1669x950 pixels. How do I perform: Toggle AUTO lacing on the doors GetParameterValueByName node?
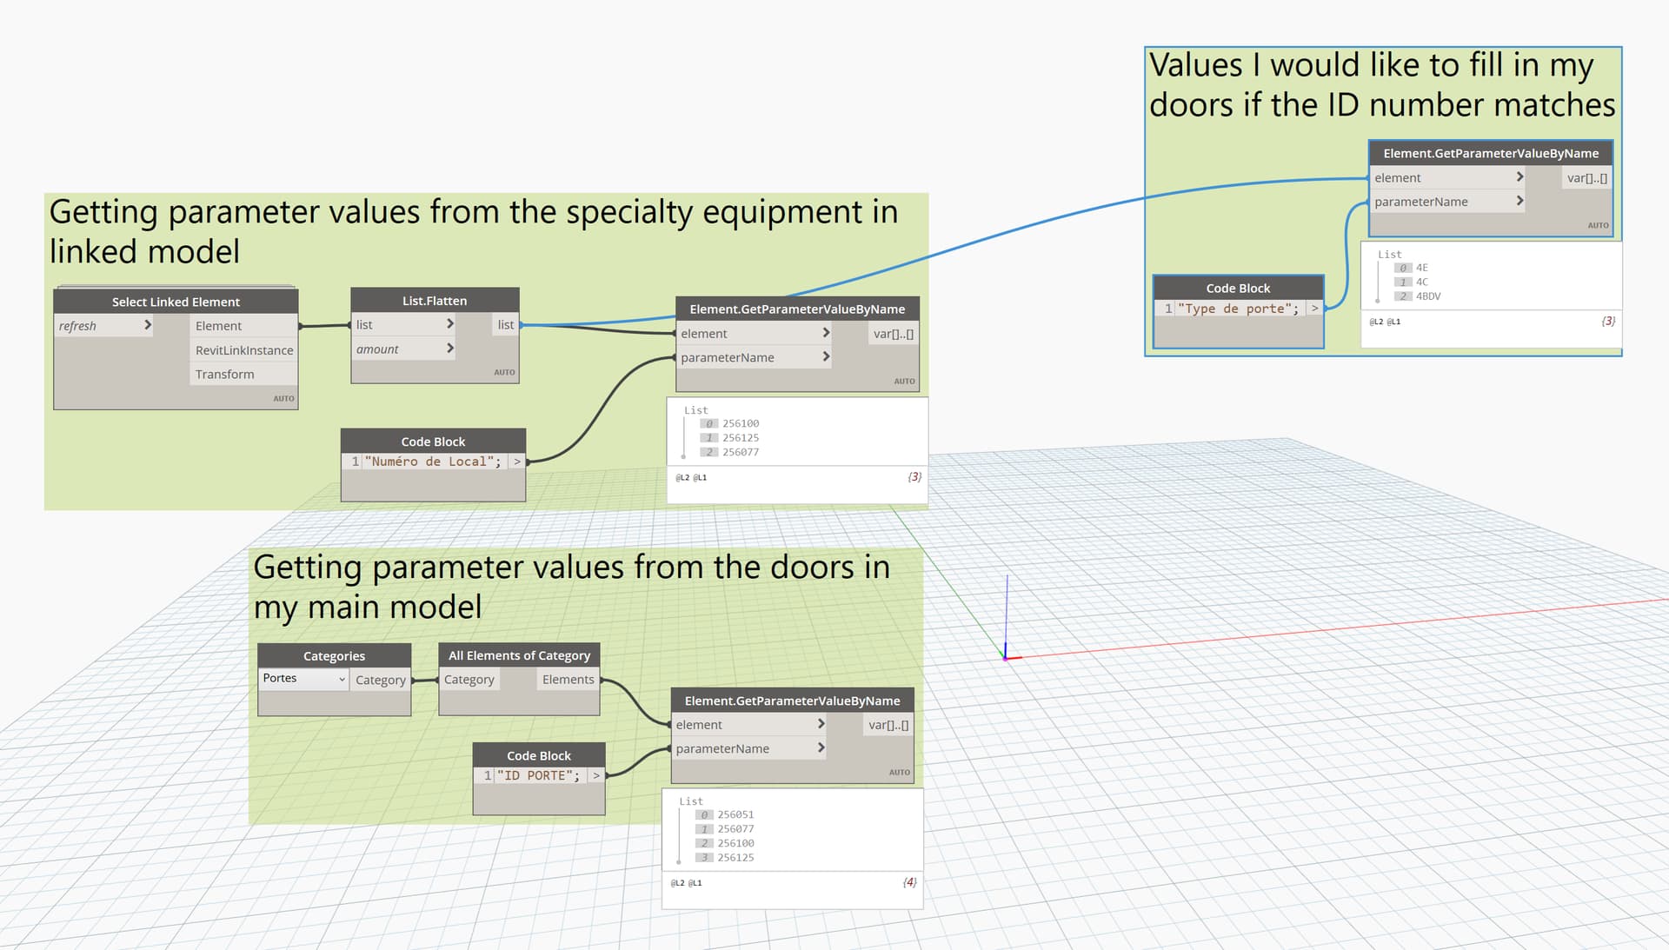(x=897, y=771)
